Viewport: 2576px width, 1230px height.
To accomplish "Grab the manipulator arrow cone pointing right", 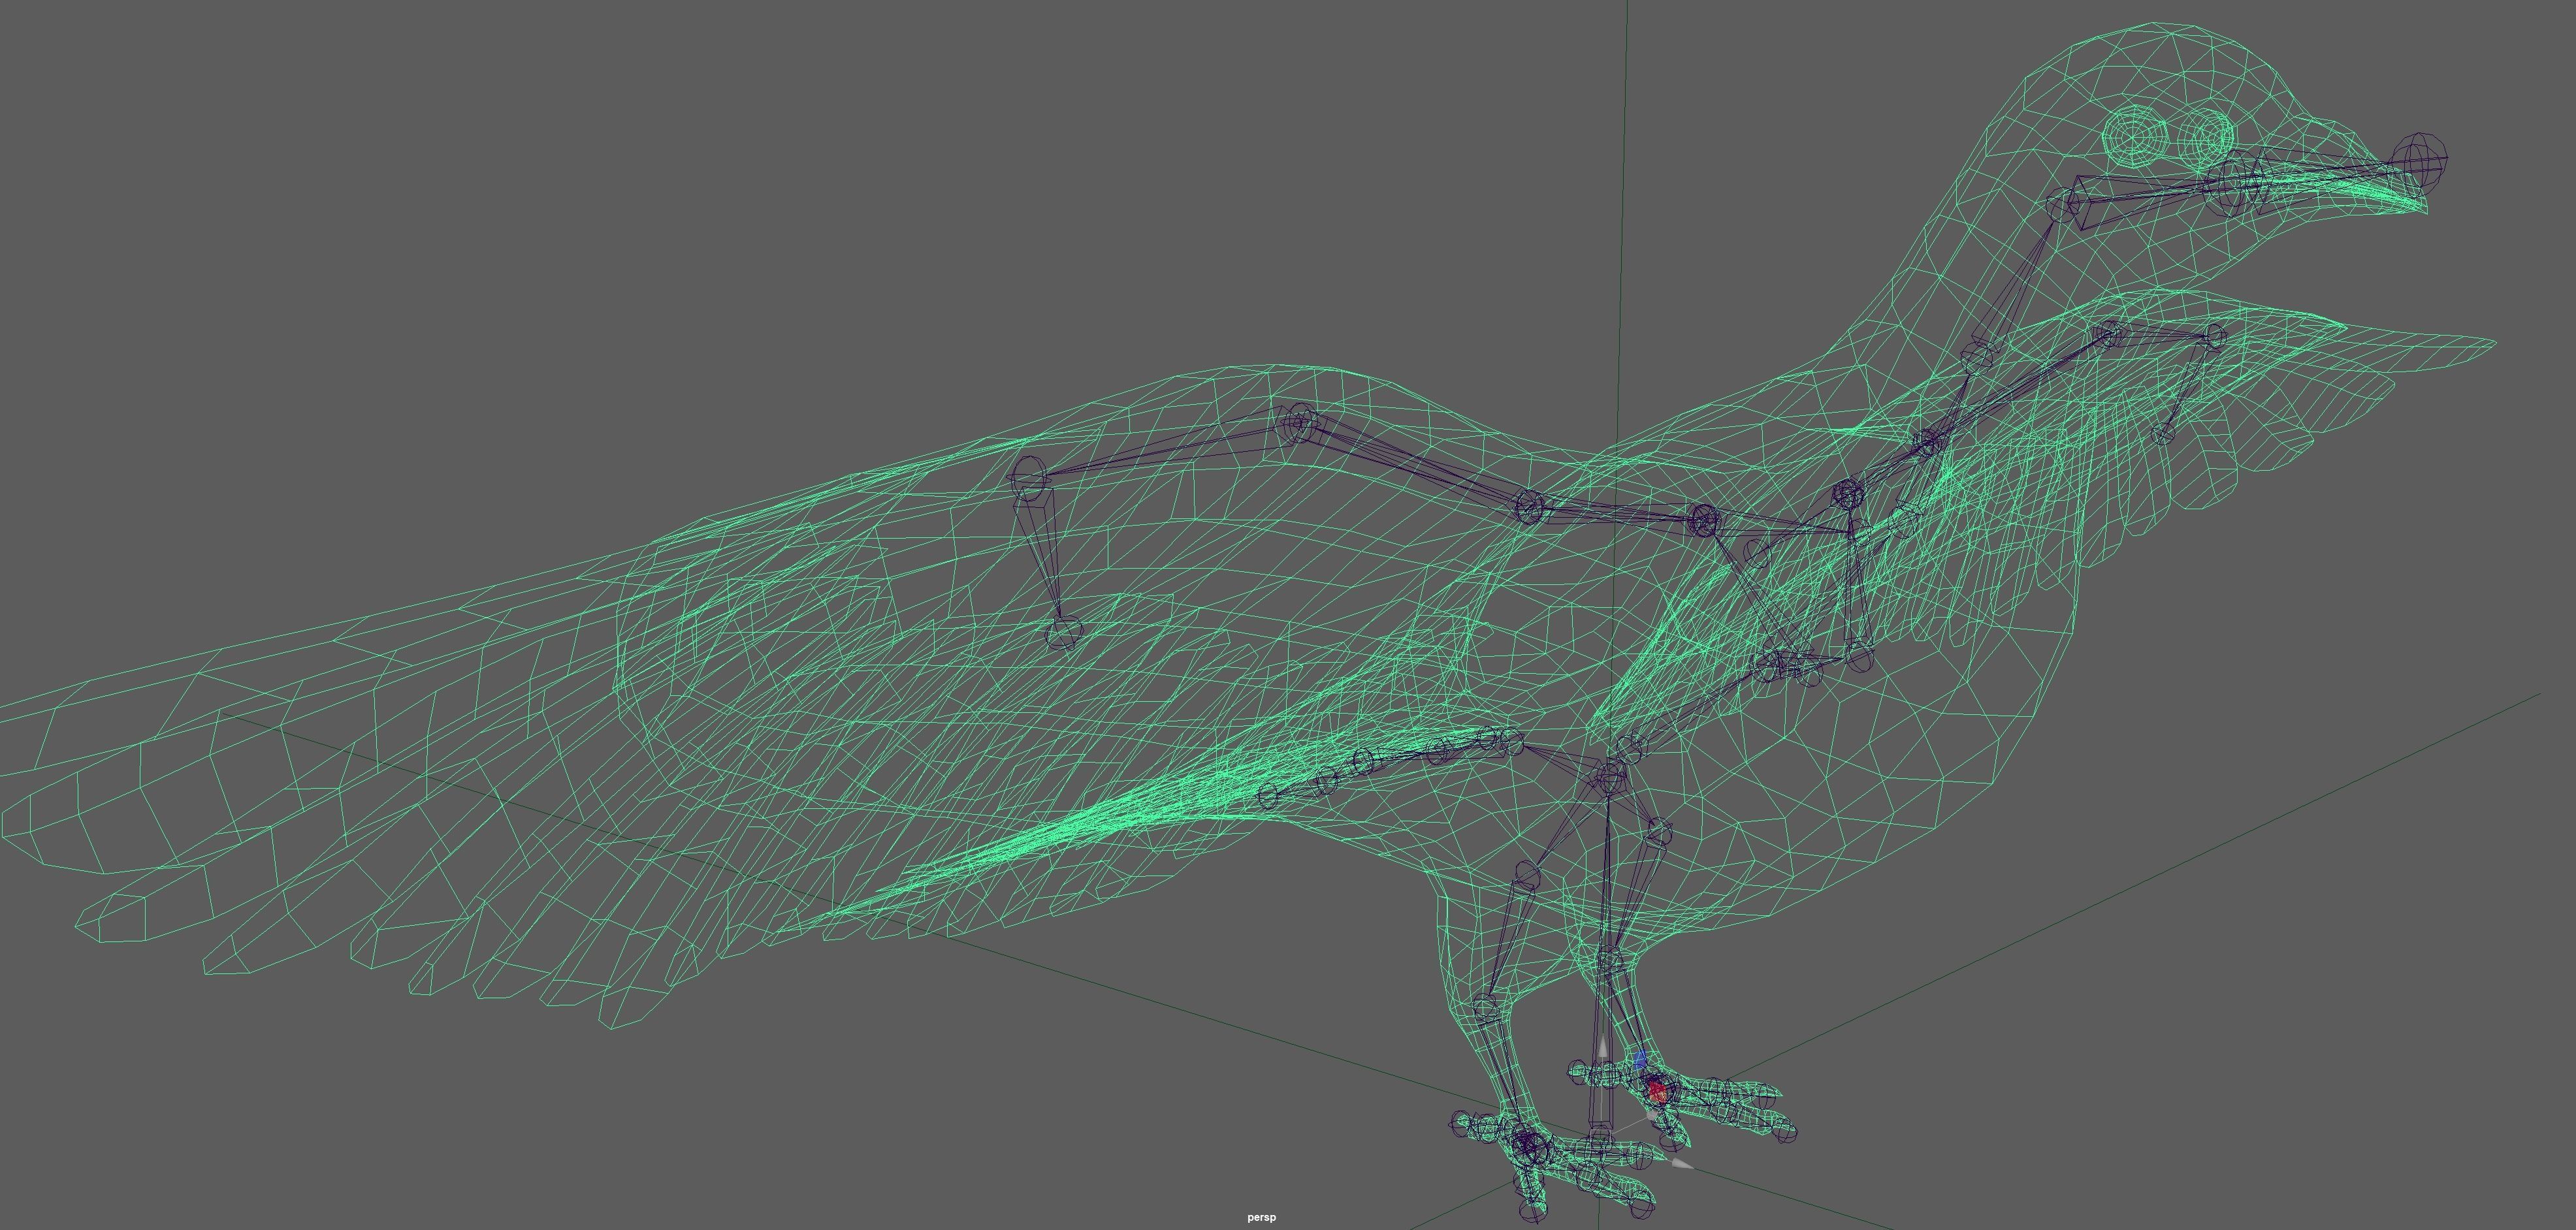I will click(1682, 1163).
